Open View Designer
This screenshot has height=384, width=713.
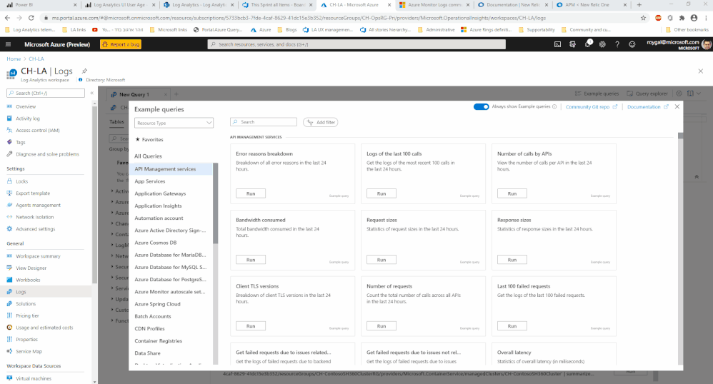point(31,268)
